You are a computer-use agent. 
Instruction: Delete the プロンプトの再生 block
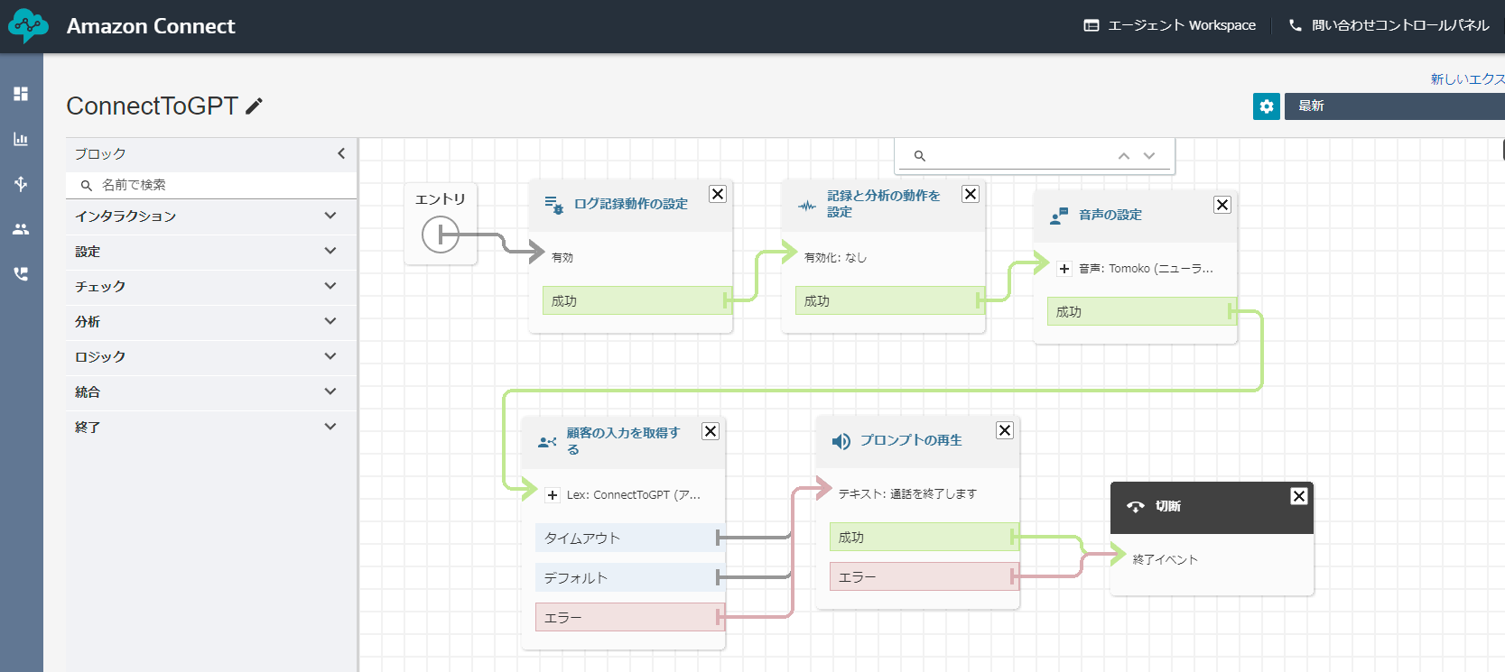pos(1005,430)
